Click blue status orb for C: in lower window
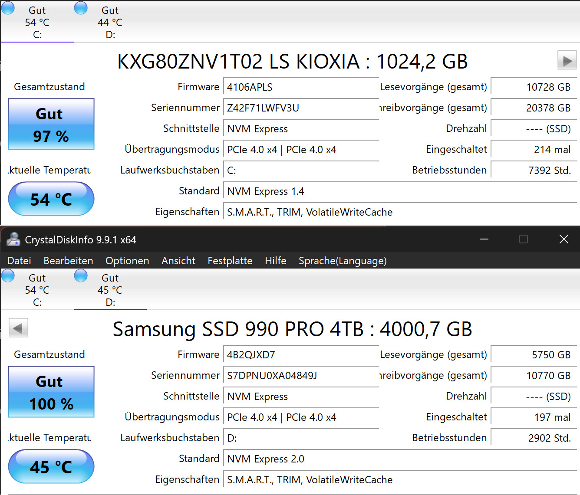Image resolution: width=580 pixels, height=495 pixels. 8,275
